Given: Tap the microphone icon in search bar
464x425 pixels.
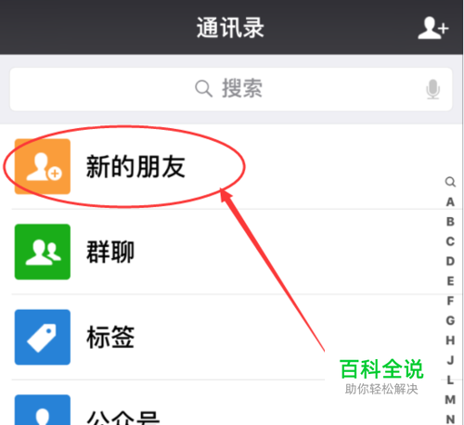Looking at the screenshot, I should [x=432, y=89].
